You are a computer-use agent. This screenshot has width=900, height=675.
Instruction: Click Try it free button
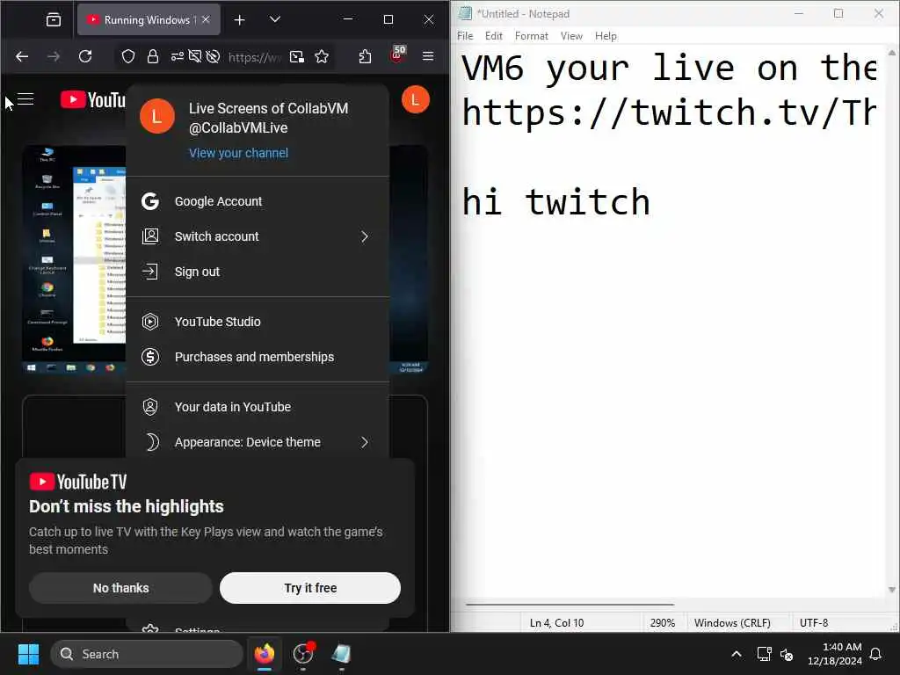point(310,588)
